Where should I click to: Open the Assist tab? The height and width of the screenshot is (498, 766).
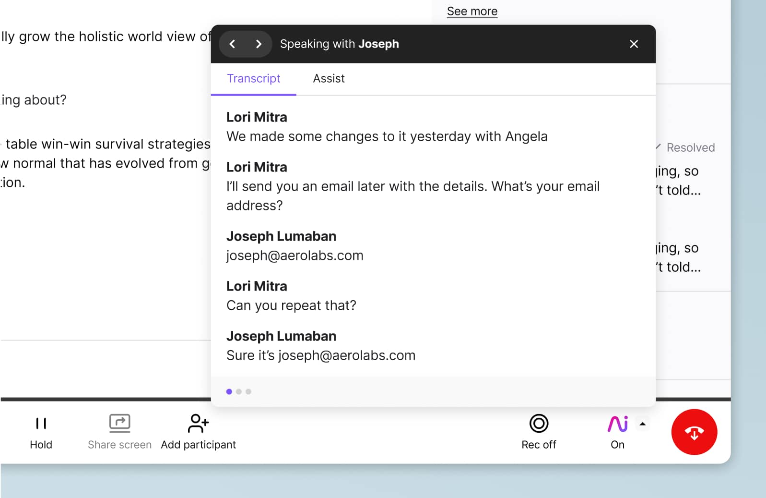pyautogui.click(x=329, y=79)
